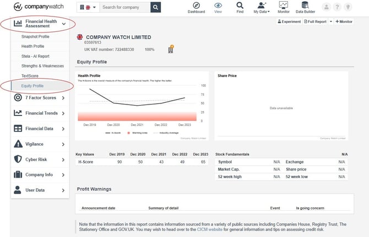369x237 pixels.
Task: Click the Is going concern column header
Action: tap(310, 208)
